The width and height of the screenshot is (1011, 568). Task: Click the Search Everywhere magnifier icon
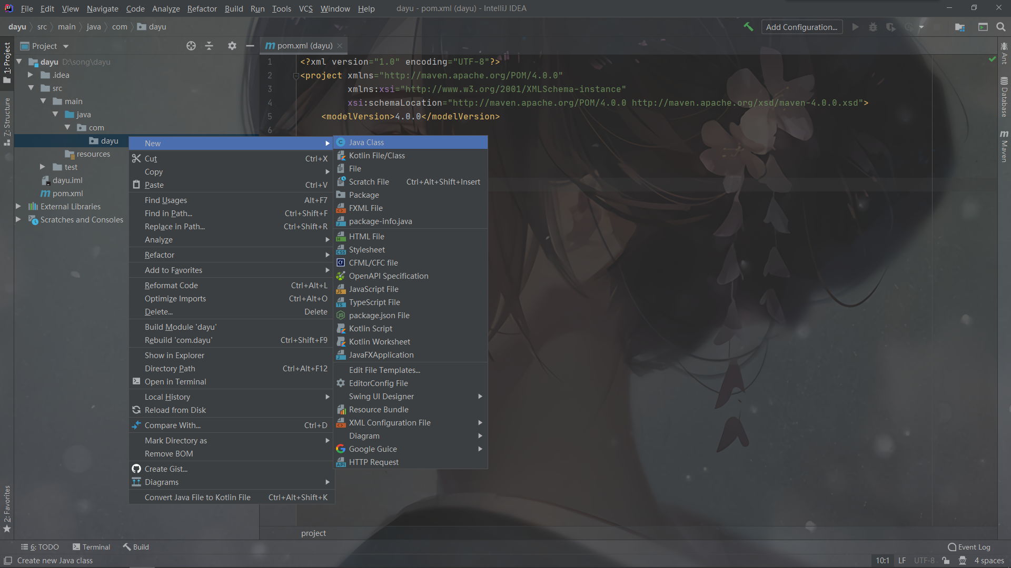1001,27
